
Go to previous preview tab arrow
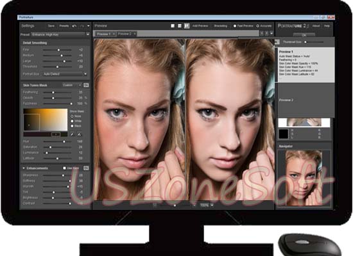click(262, 33)
